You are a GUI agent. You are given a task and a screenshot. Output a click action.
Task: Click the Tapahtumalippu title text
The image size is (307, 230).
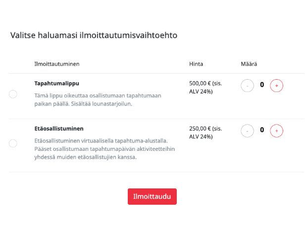57,84
